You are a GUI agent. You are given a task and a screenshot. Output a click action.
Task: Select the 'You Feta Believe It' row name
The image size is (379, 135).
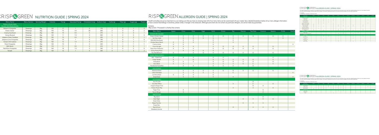(x=157, y=53)
